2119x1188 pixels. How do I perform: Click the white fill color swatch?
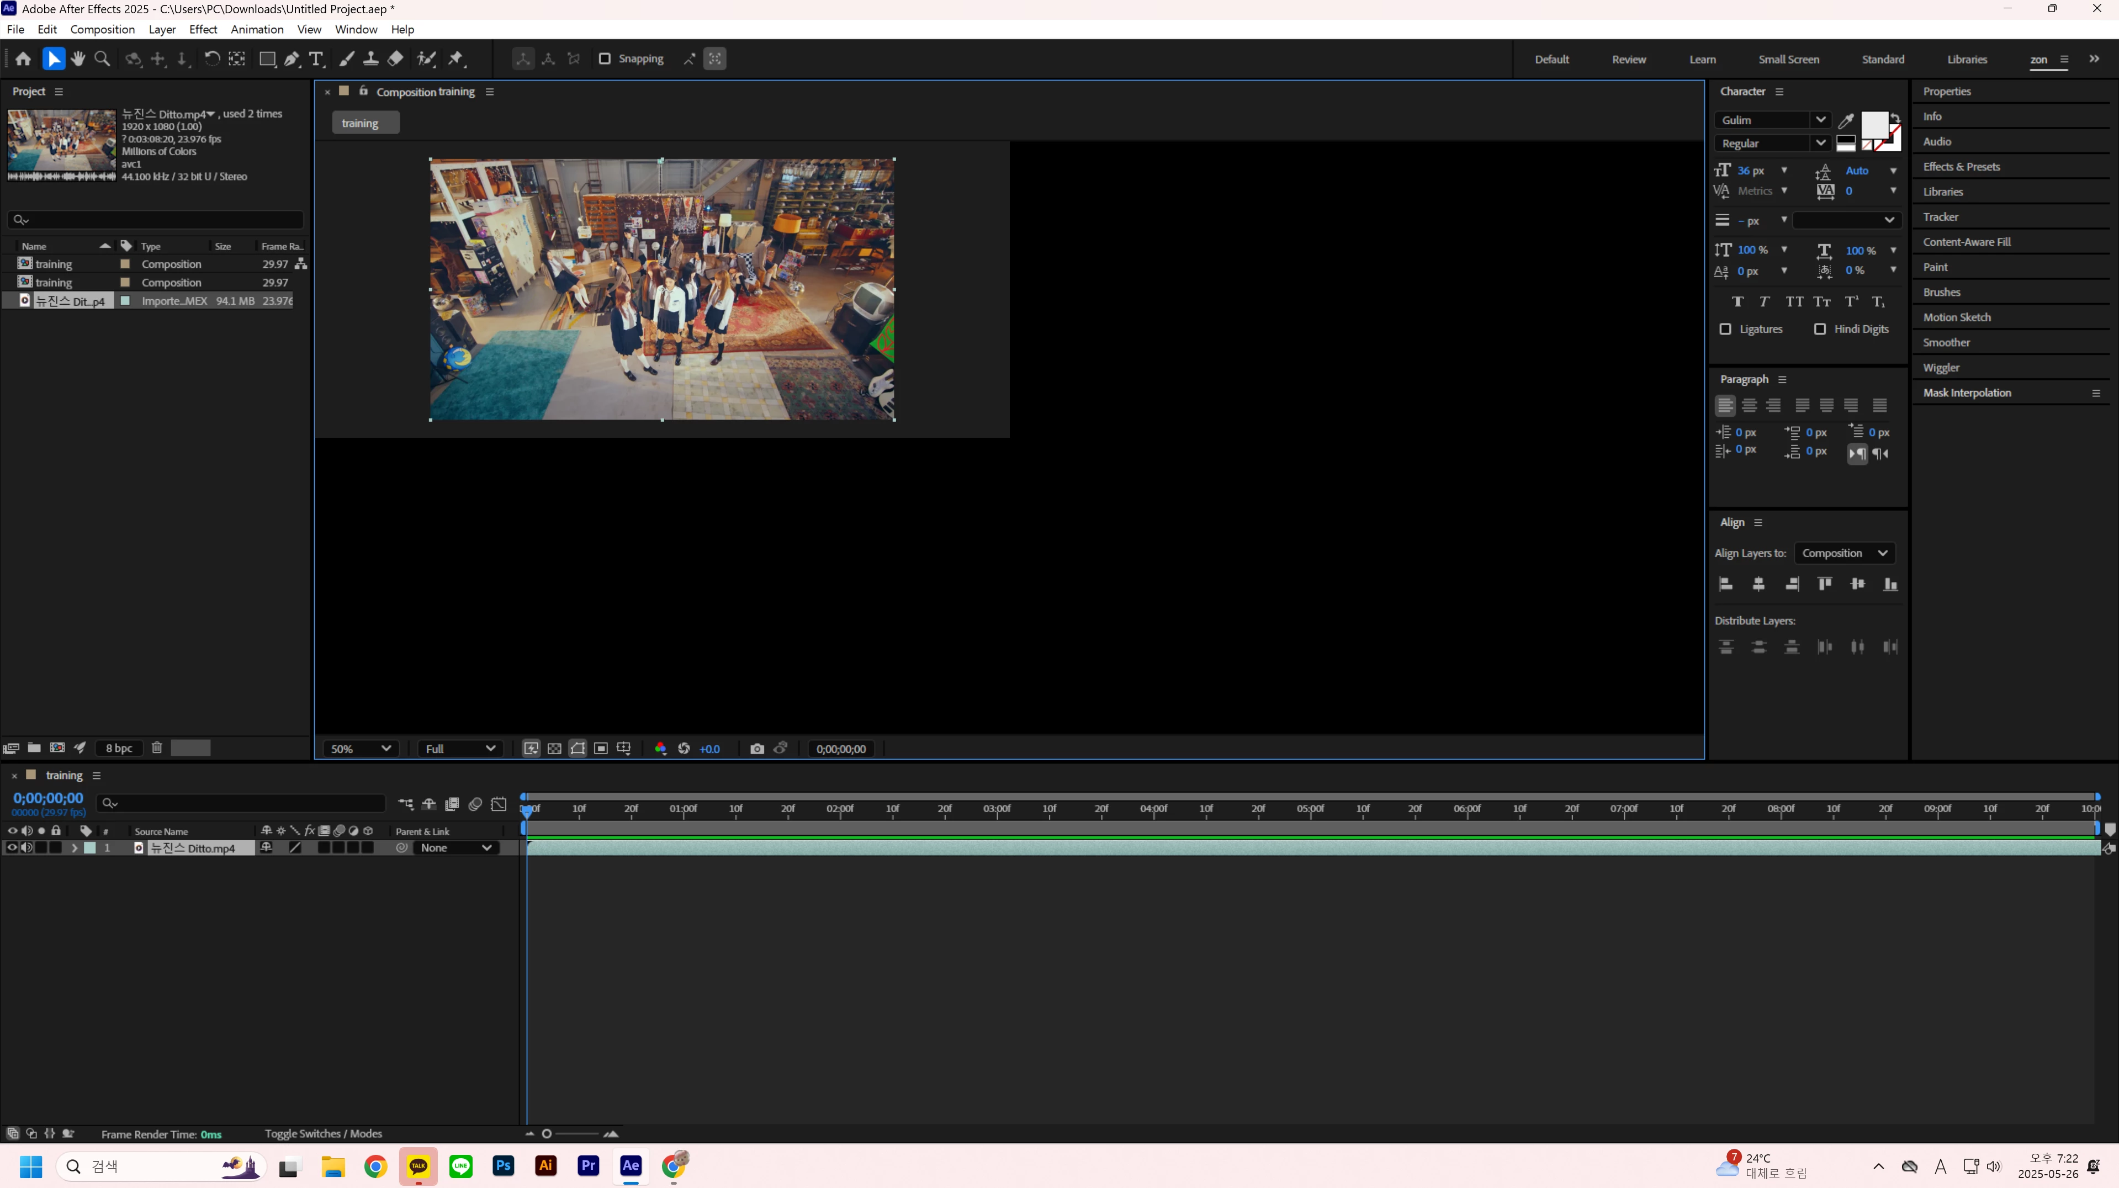point(1873,125)
